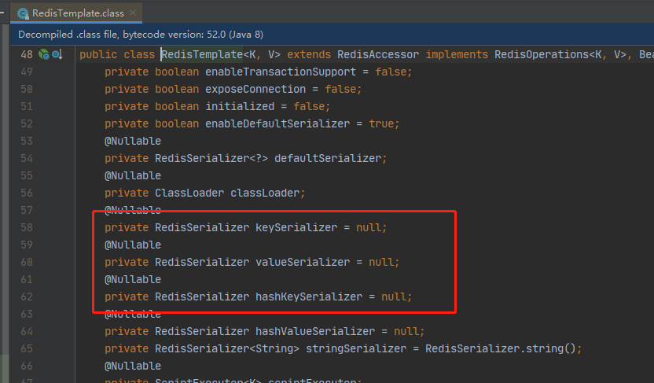Click the keySerializer field name

click(x=296, y=228)
